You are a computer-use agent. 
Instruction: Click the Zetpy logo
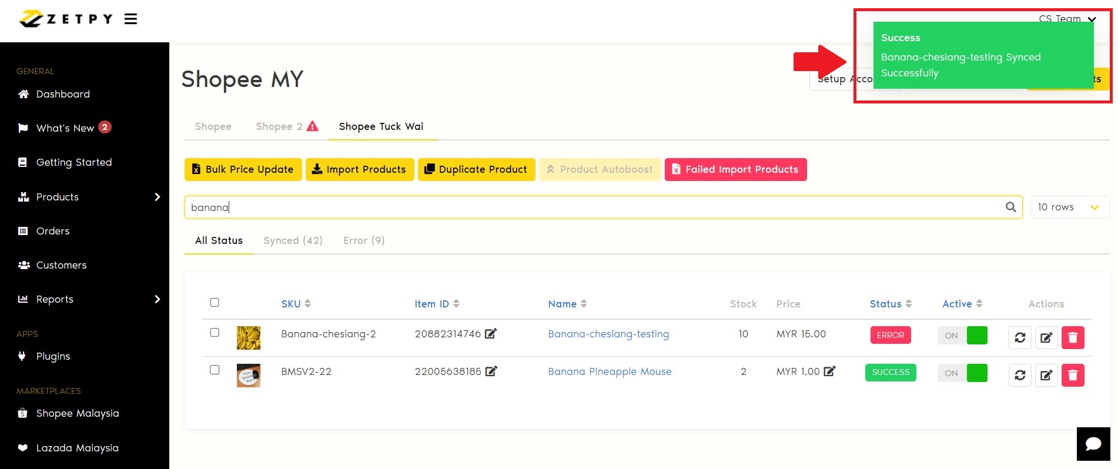[x=65, y=19]
